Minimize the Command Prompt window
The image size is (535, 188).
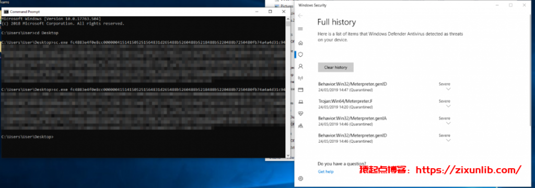tap(257, 11)
